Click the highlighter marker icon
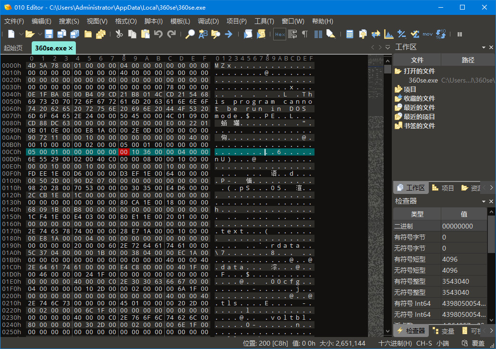Viewport: 496px width, 349px height. point(331,34)
